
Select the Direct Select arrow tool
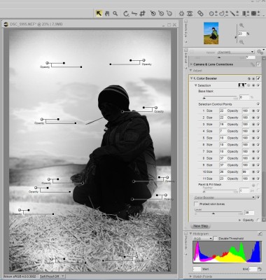[x=99, y=13]
